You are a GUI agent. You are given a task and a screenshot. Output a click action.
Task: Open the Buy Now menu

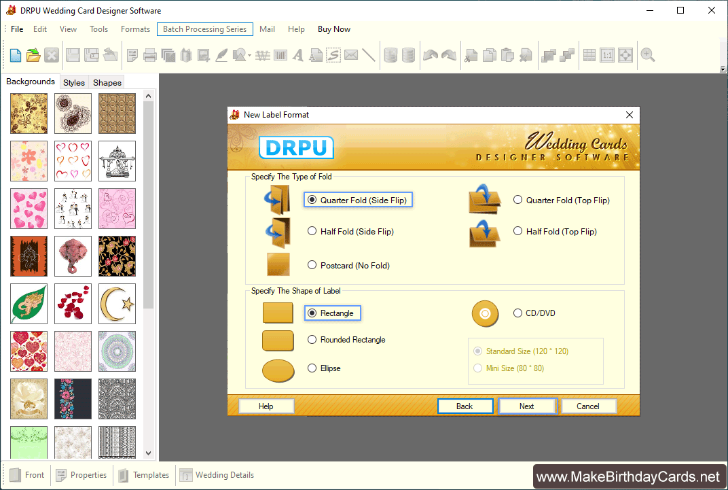[334, 29]
